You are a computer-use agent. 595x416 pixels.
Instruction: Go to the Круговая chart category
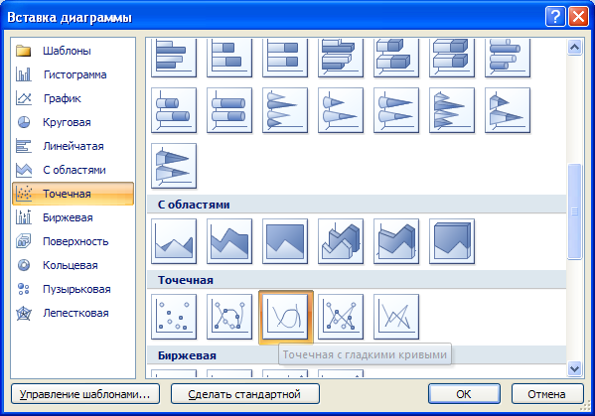point(73,122)
